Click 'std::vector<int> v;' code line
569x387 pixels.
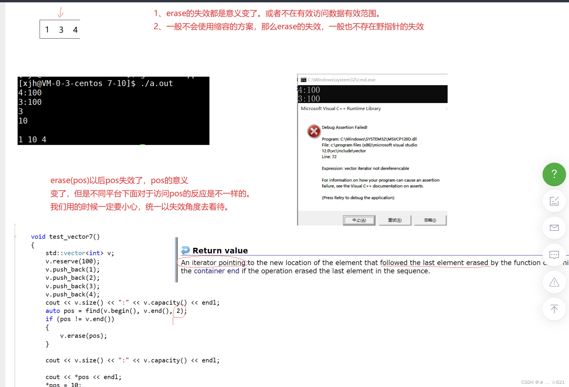pos(80,253)
